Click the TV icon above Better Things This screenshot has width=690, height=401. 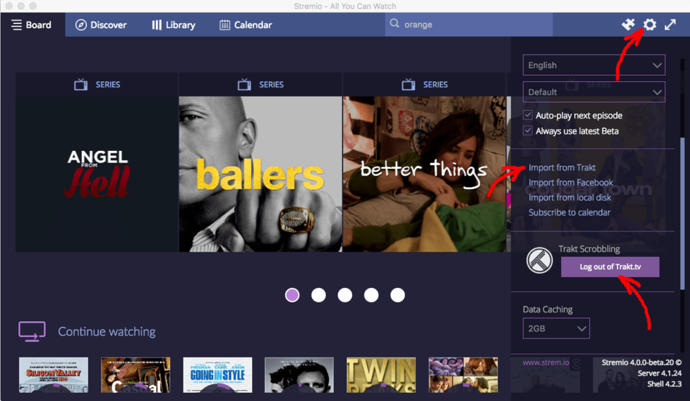408,84
